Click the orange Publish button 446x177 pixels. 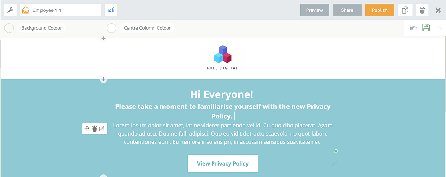click(x=380, y=10)
